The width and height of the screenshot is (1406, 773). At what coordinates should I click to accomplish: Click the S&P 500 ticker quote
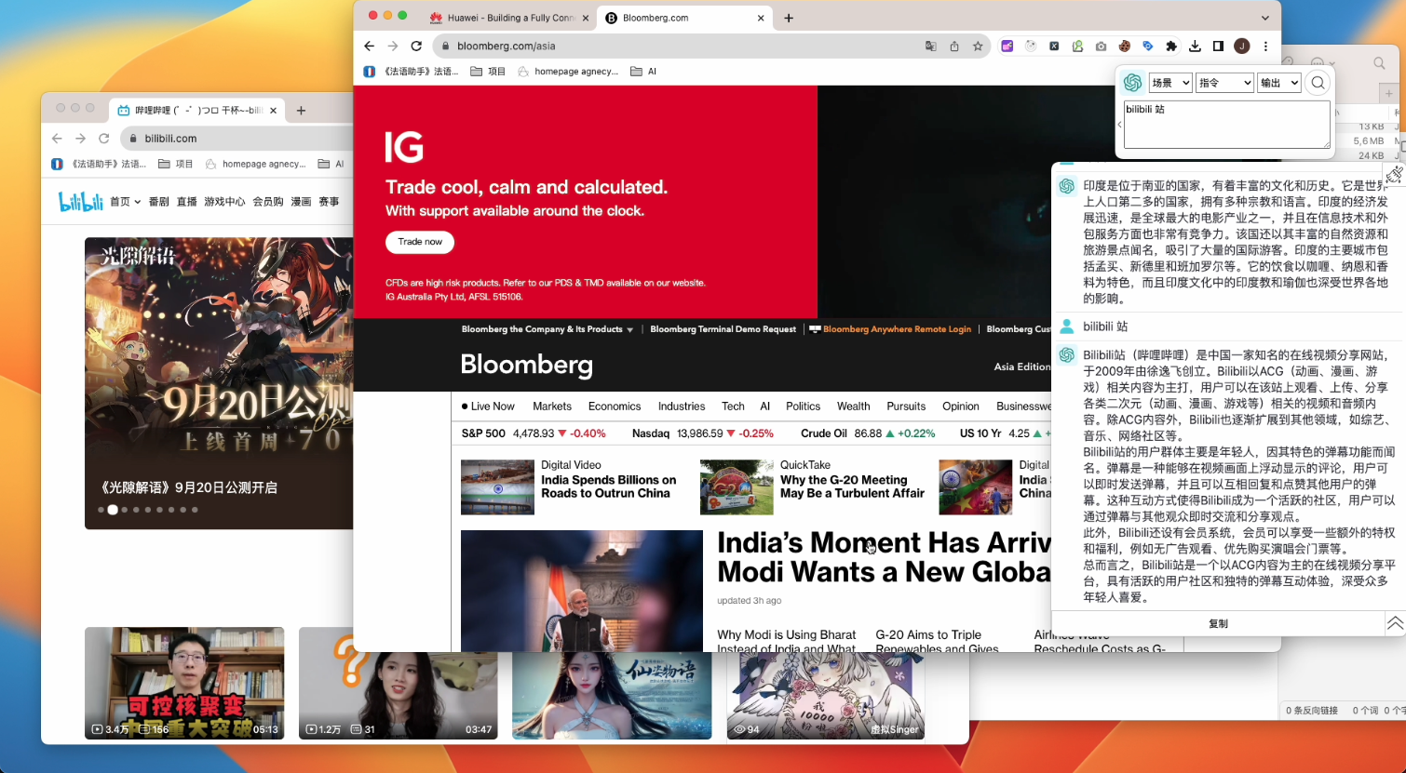tap(534, 433)
